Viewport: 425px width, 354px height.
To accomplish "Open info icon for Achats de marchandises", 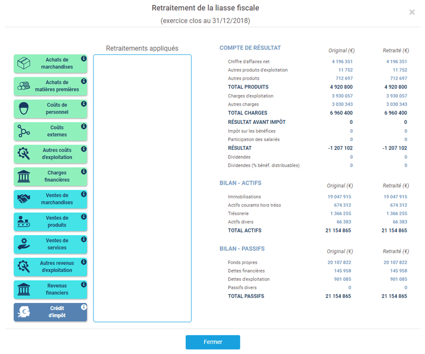I will pyautogui.click(x=84, y=59).
